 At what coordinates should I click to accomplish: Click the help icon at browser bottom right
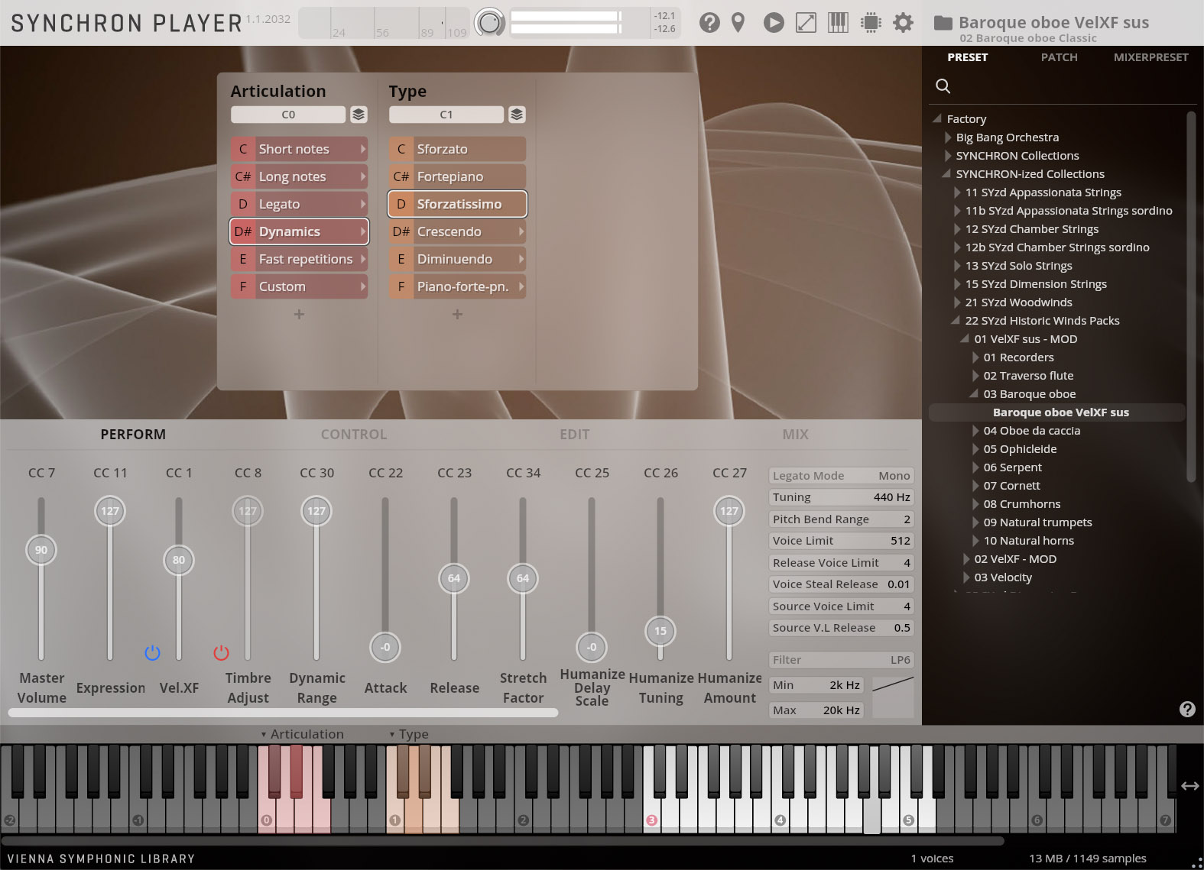[x=1187, y=709]
